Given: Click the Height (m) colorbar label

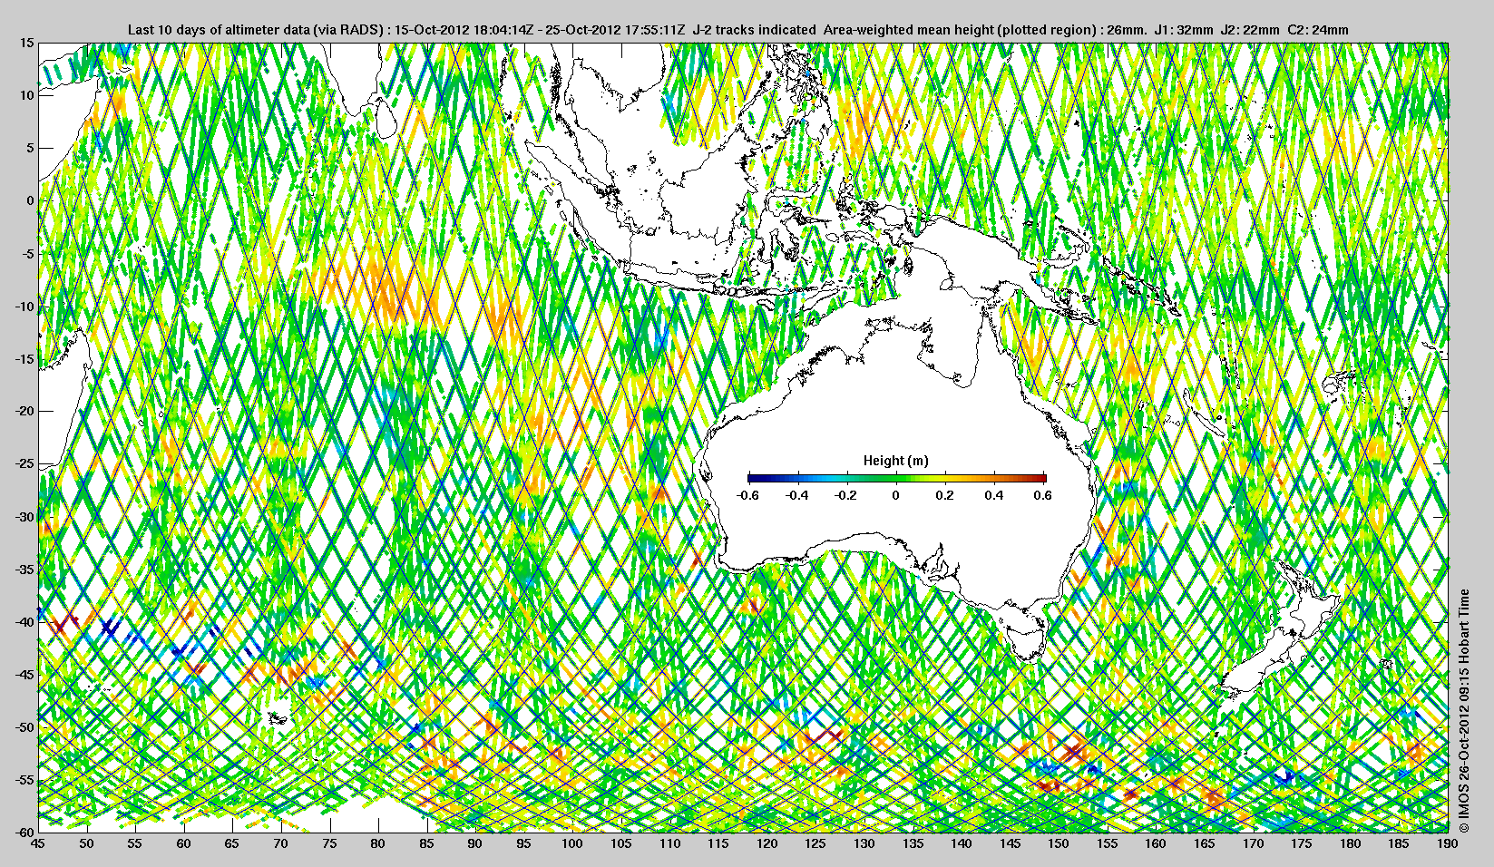Looking at the screenshot, I should 895,461.
